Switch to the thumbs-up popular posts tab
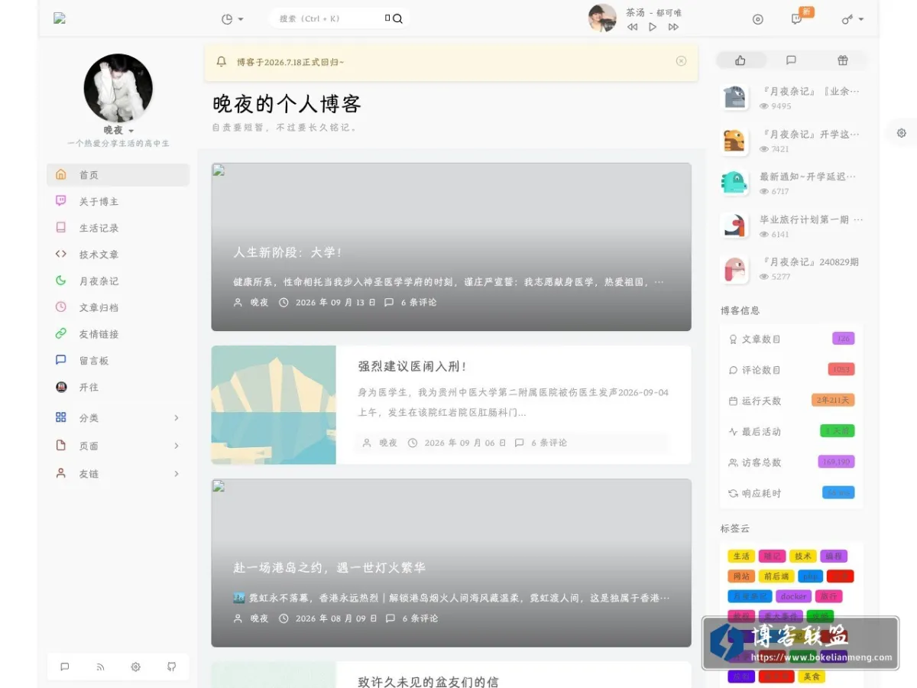 (x=740, y=60)
